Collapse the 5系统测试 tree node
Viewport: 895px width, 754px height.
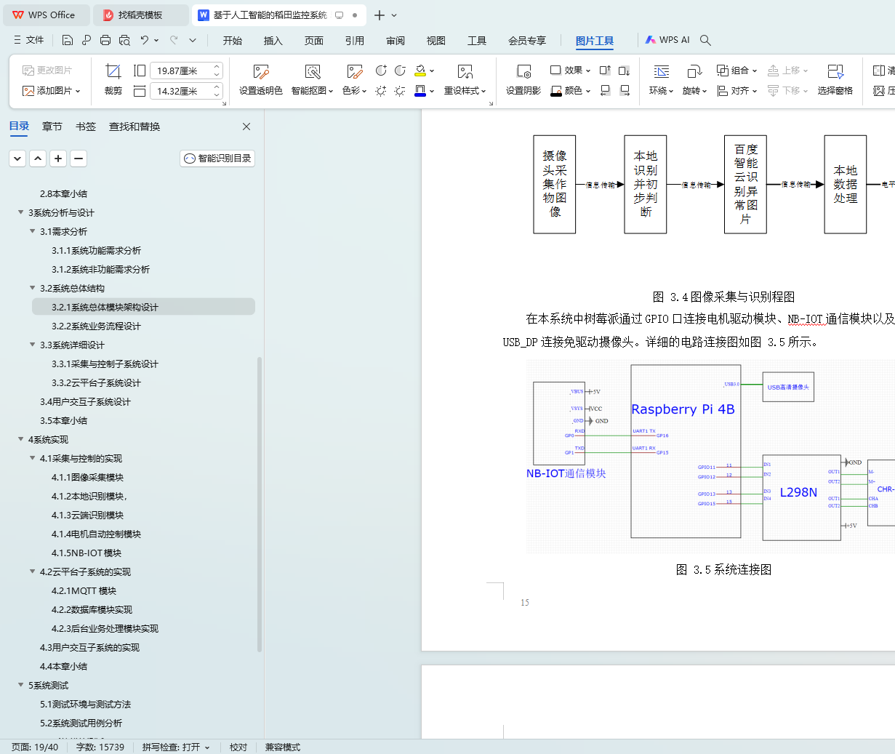(20, 685)
